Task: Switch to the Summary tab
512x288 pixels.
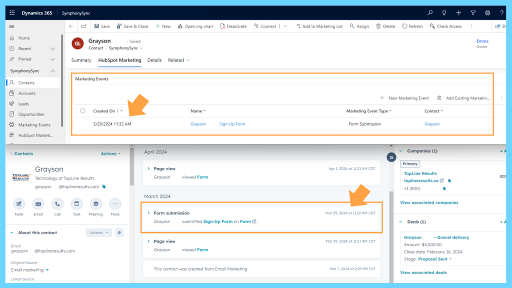Action: [x=81, y=60]
